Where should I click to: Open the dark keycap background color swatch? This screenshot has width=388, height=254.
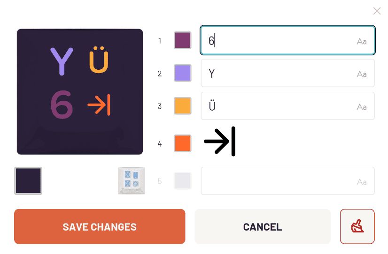(28, 180)
